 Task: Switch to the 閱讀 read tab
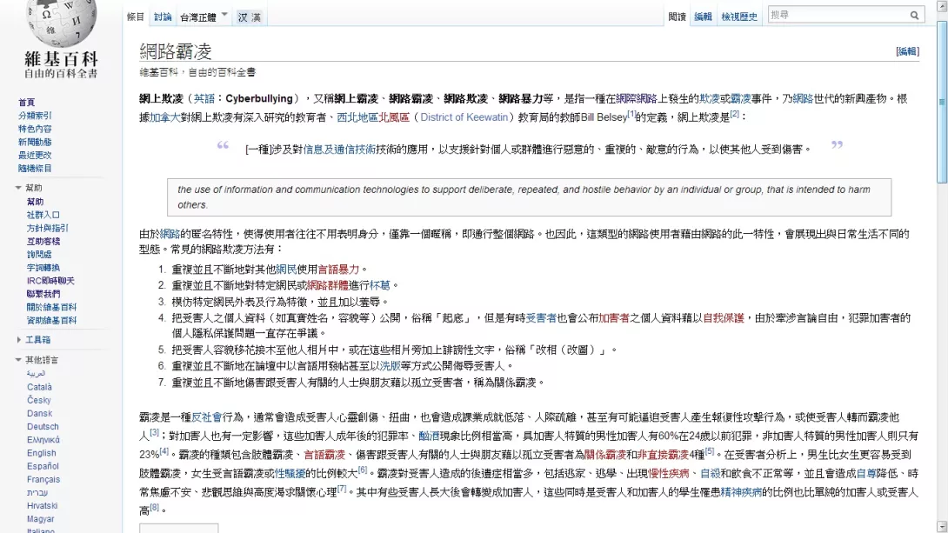(678, 17)
